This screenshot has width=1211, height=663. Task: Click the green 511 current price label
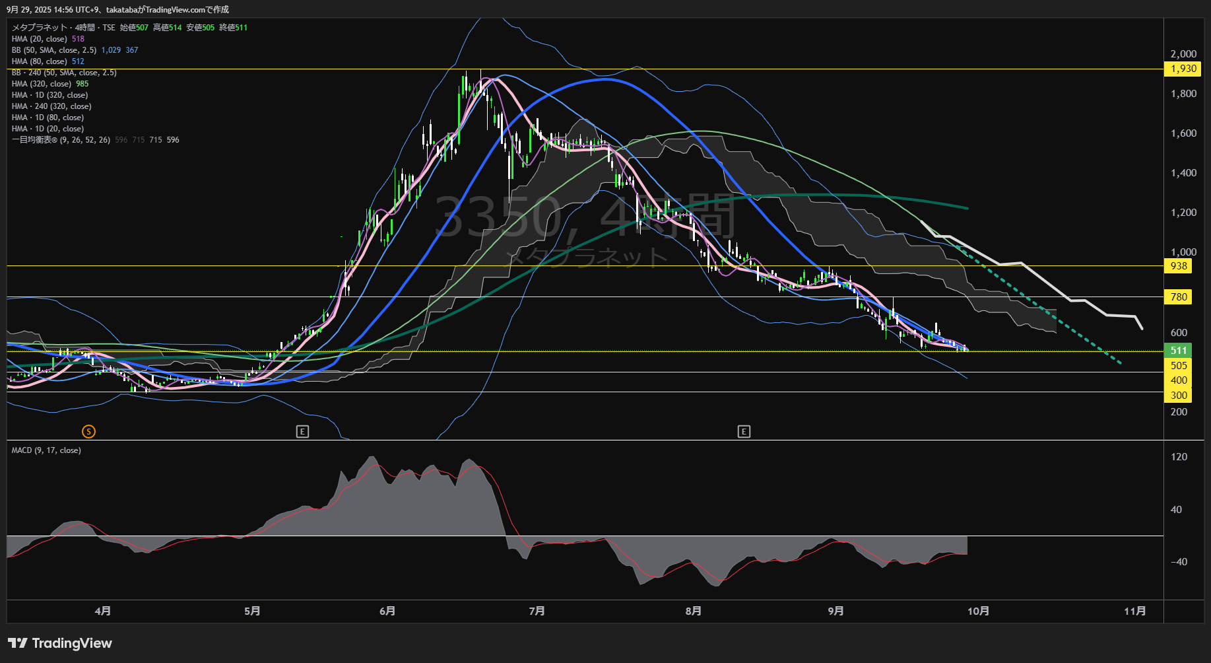pos(1179,351)
